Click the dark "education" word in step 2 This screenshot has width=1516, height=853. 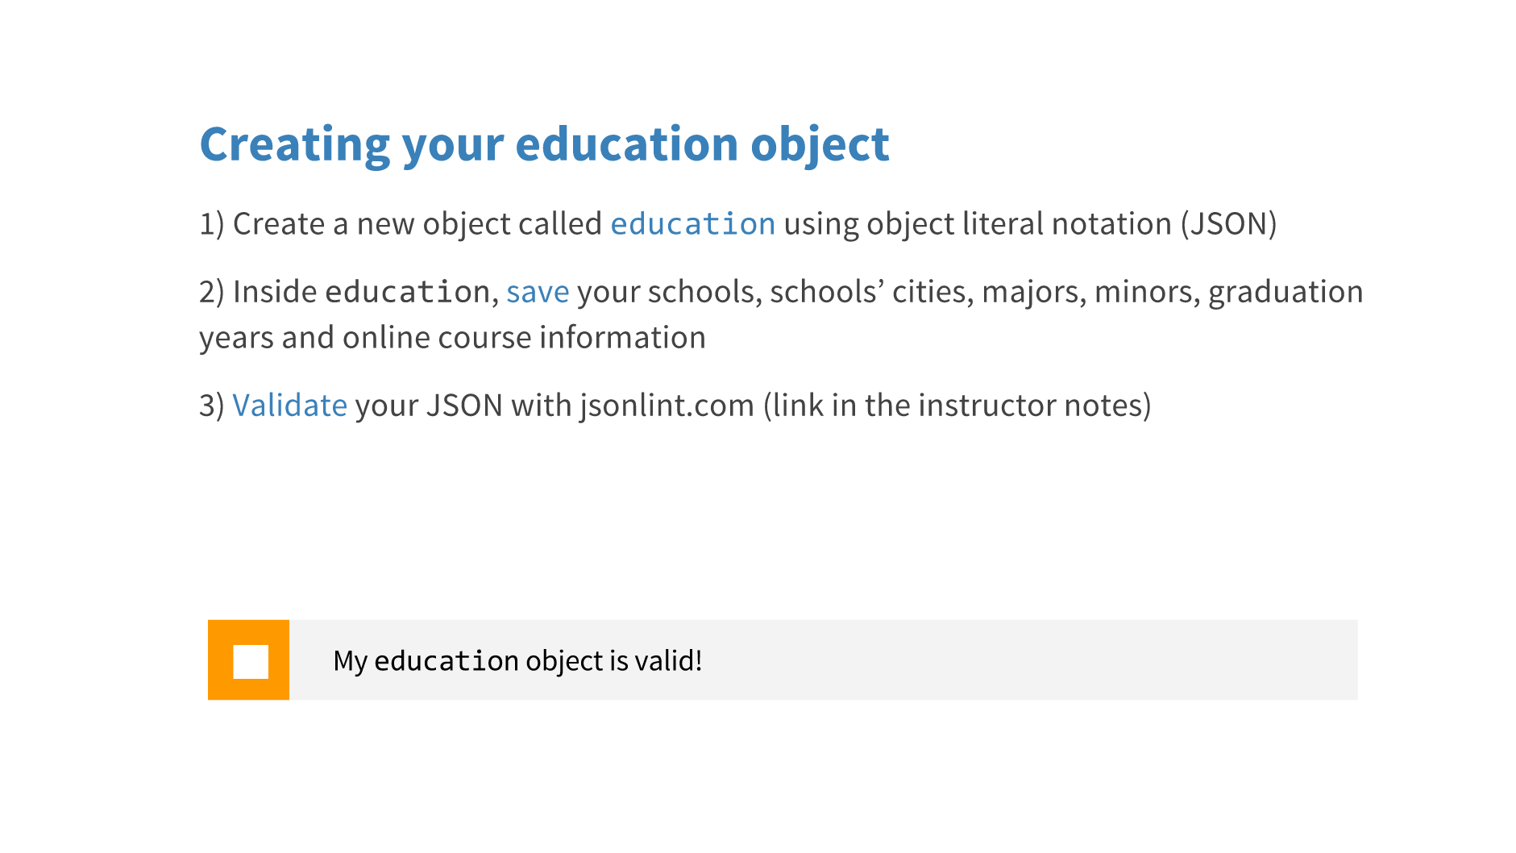point(407,292)
